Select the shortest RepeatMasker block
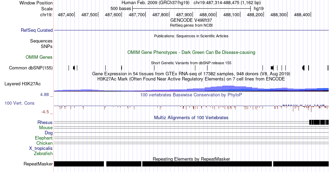This screenshot has height=172, width=329. tap(124, 164)
